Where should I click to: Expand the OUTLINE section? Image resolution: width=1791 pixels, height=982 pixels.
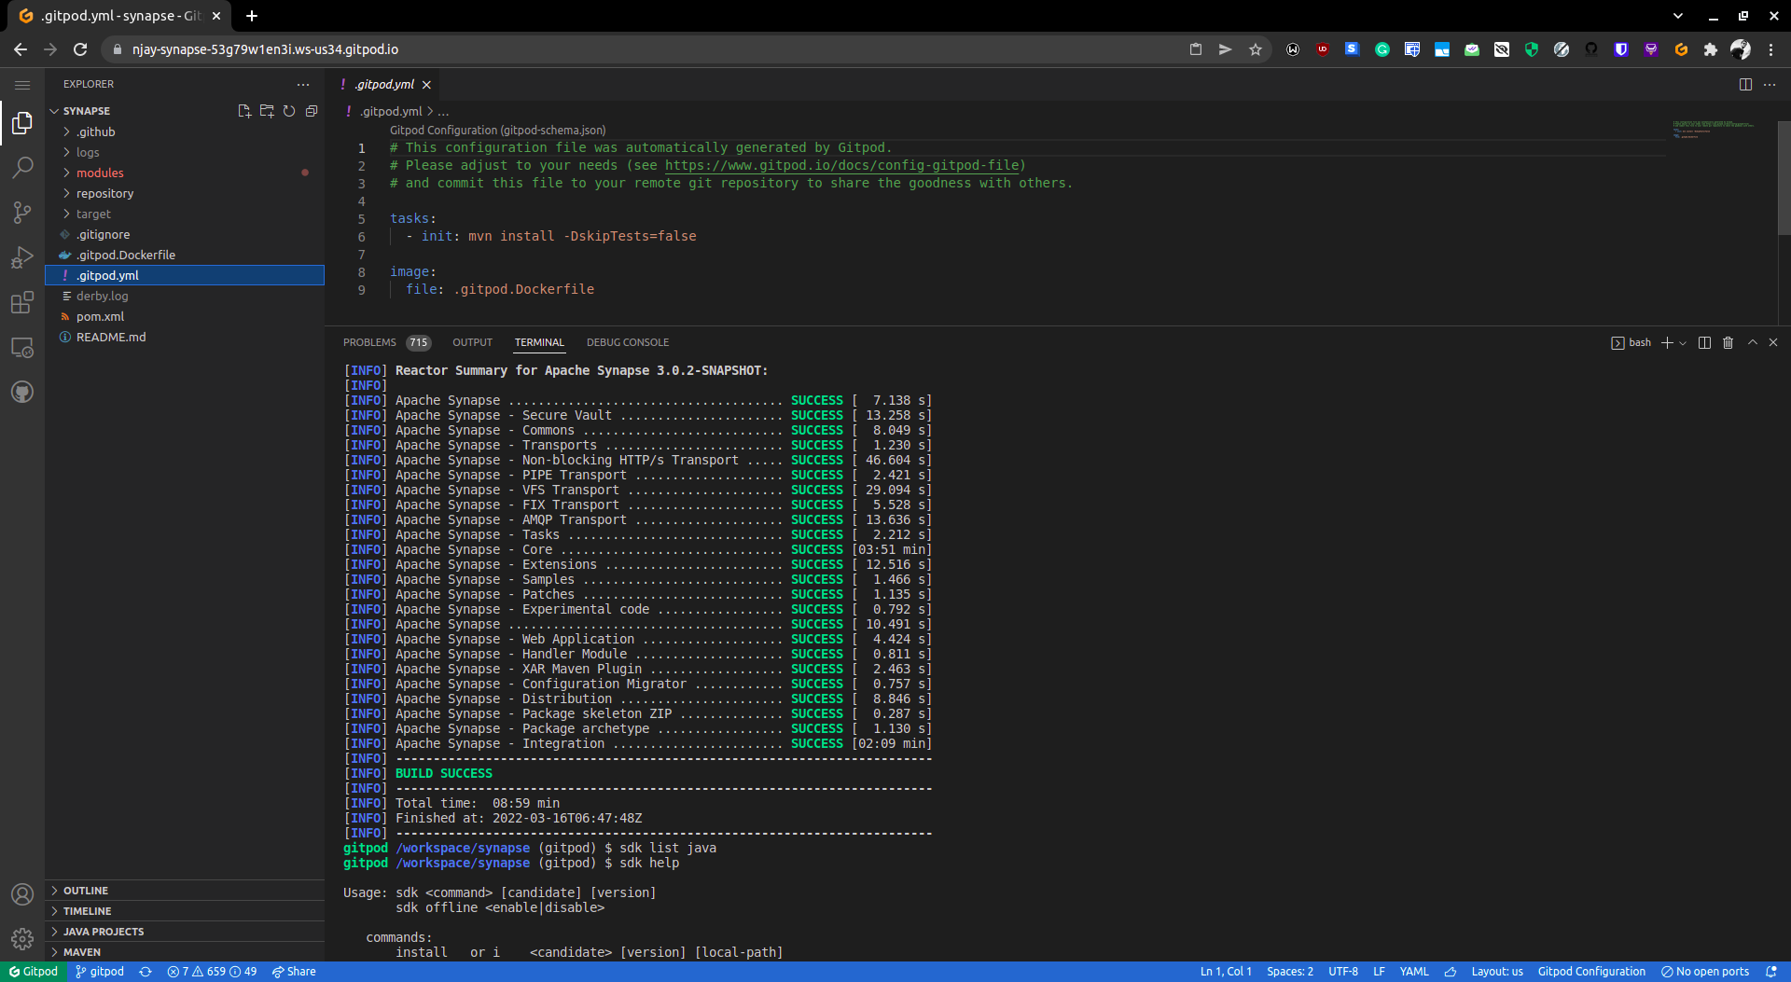[x=185, y=891]
